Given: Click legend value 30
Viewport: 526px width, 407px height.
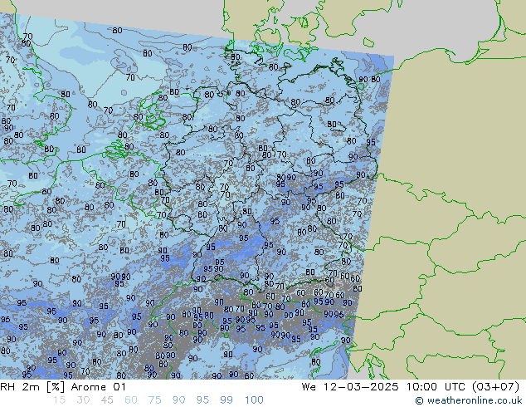Looking at the screenshot, I should tap(83, 400).
